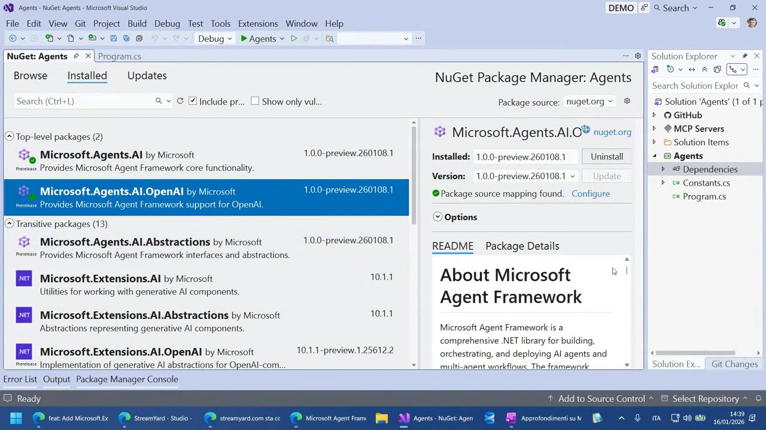Open the Error List tab
Screen dimensions: 766x430
20,379
